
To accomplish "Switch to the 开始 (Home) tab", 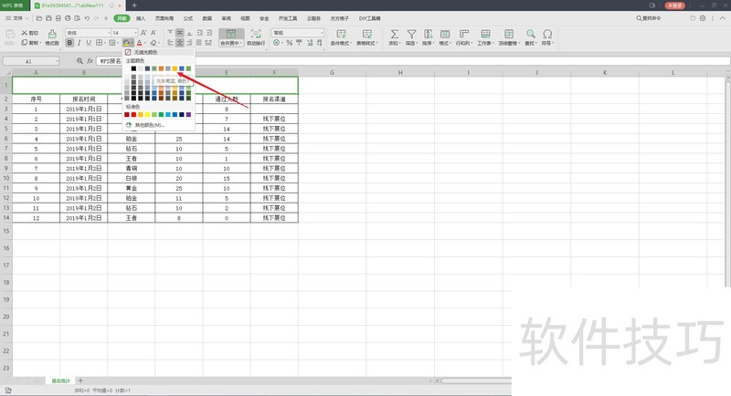I will [122, 18].
